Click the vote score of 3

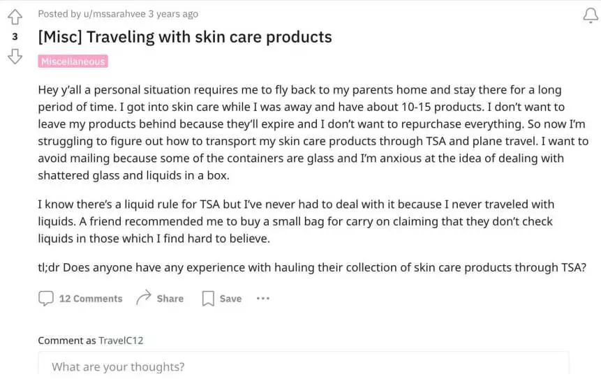[15, 36]
